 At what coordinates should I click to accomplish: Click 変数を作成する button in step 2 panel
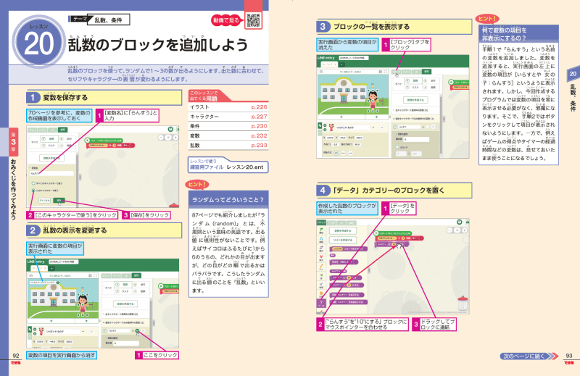click(125, 304)
